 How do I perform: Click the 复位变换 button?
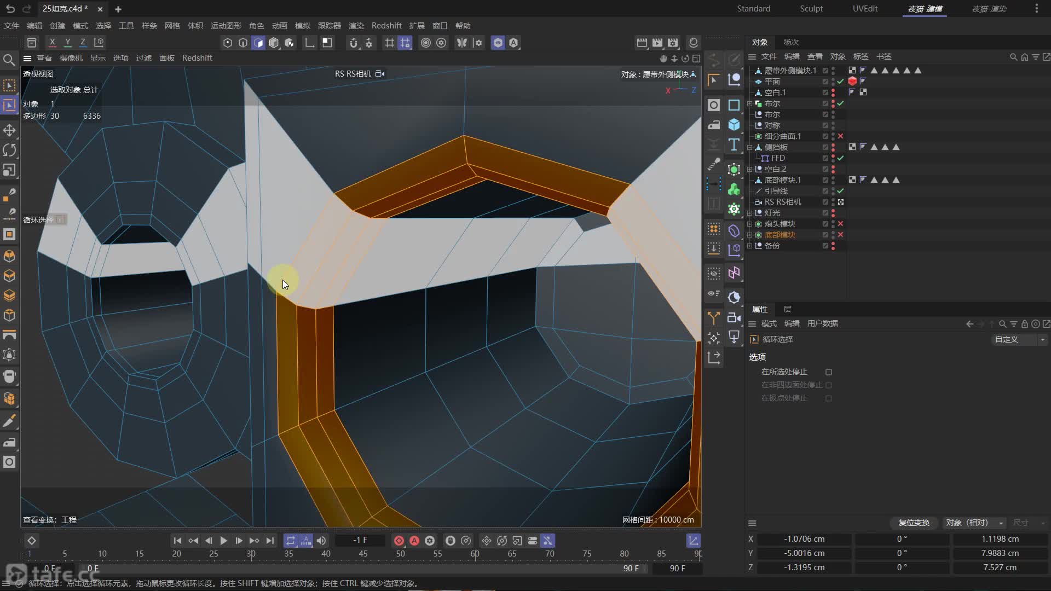(914, 523)
